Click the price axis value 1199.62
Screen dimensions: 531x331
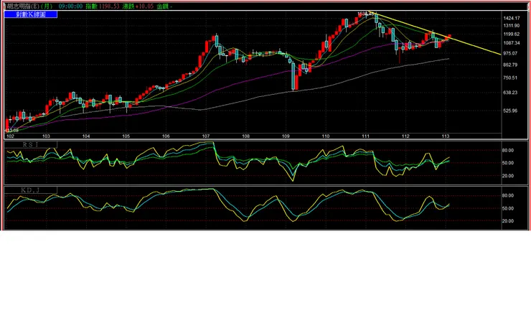tap(512, 34)
